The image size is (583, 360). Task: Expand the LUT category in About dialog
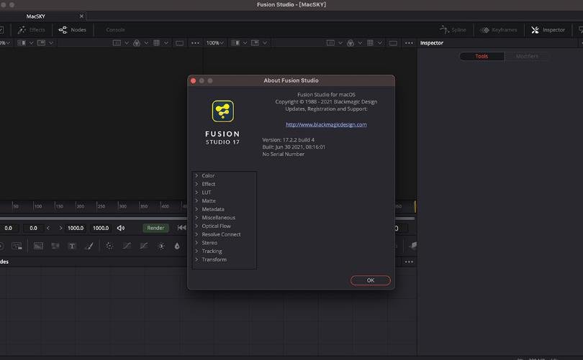196,193
